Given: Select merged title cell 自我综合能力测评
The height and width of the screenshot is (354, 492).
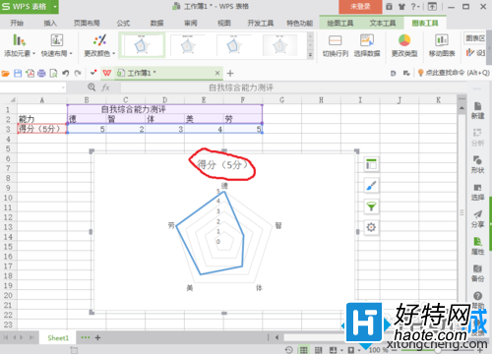Looking at the screenshot, I should point(164,109).
